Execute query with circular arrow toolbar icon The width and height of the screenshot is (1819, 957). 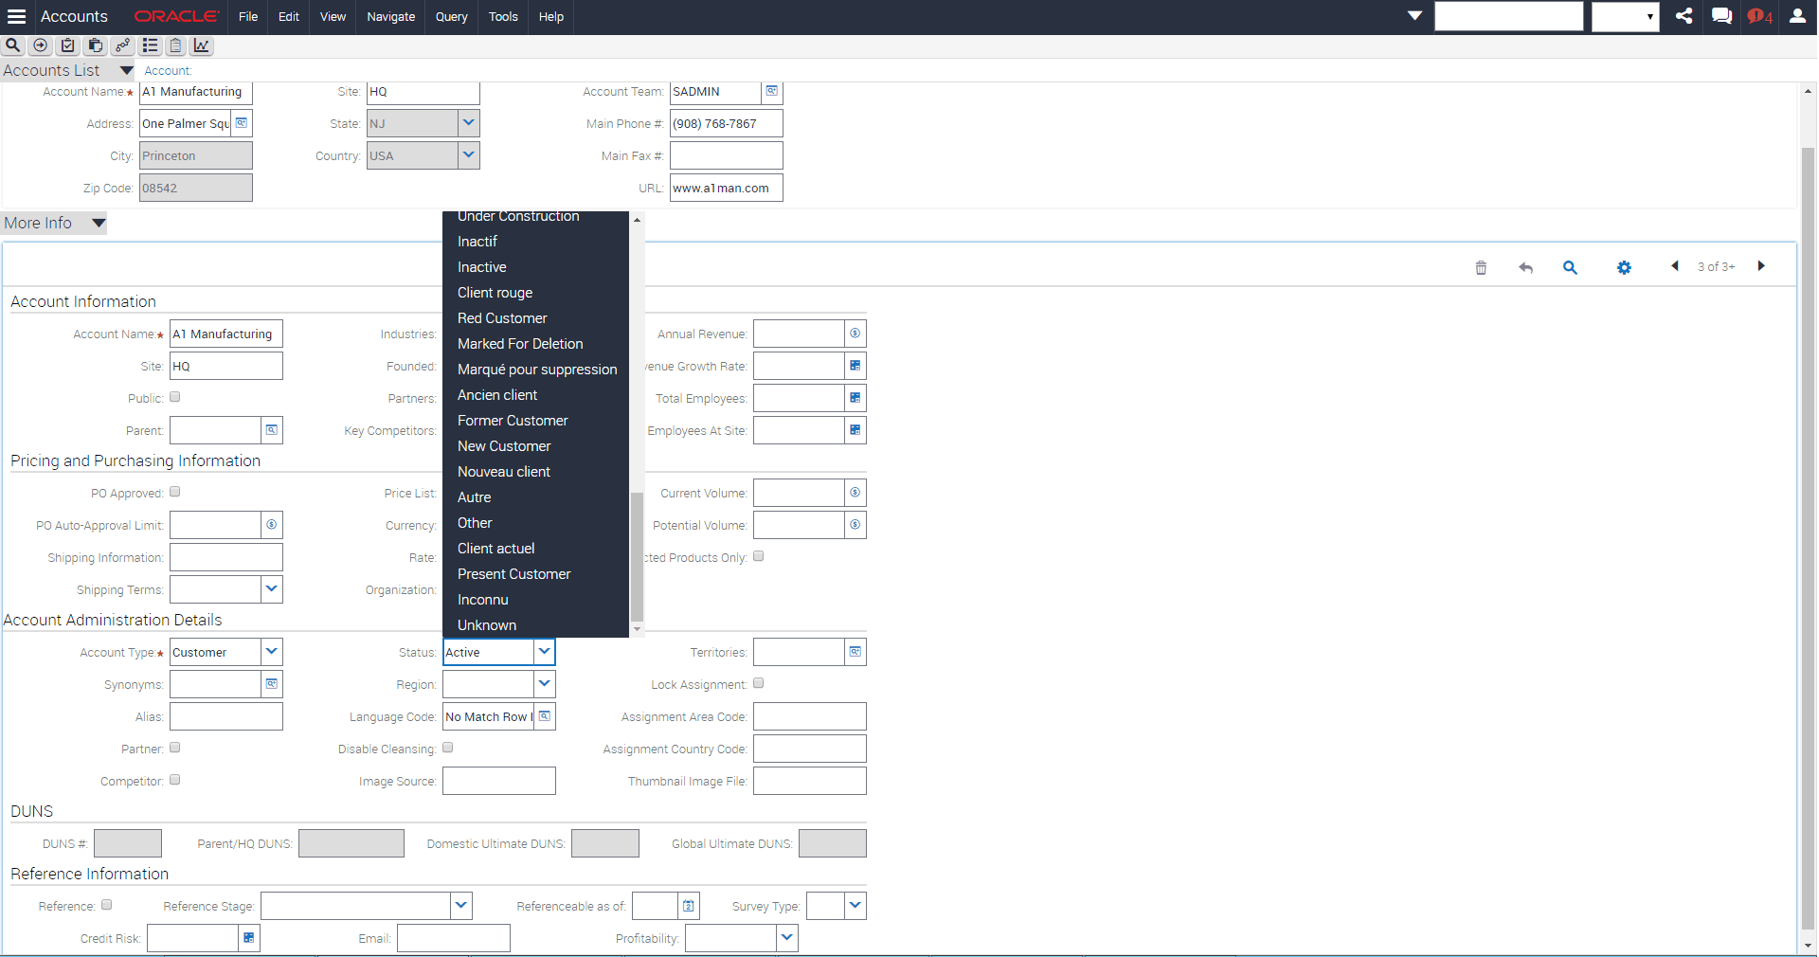click(40, 45)
